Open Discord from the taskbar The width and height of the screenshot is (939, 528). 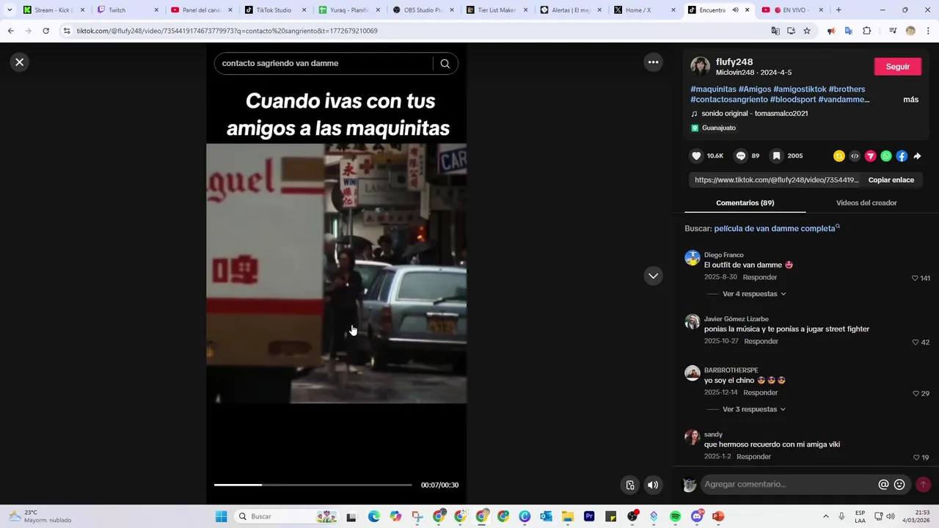(697, 516)
